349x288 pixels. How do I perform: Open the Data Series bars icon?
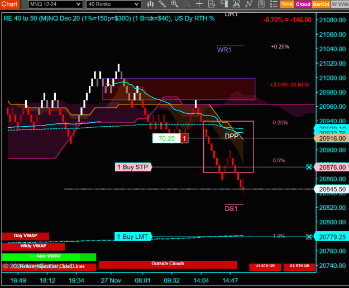(x=236, y=4)
